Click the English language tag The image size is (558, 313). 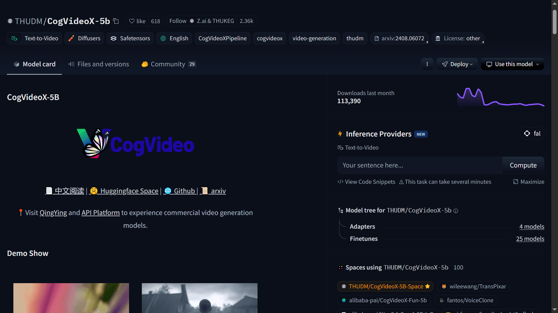click(x=174, y=38)
